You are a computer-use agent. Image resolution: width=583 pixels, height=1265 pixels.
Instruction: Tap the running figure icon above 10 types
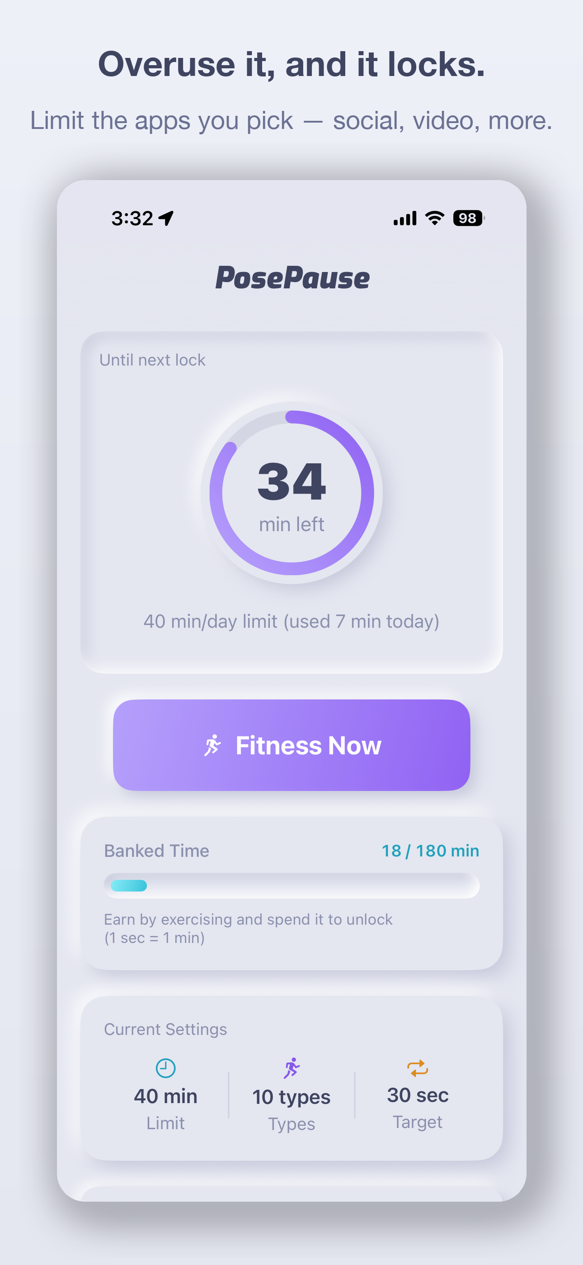pyautogui.click(x=291, y=1068)
